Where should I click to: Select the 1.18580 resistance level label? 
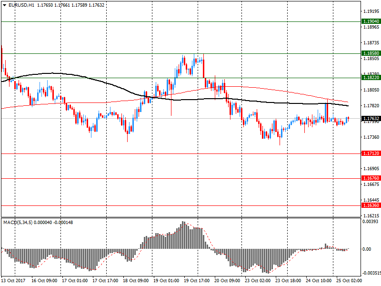click(x=371, y=53)
